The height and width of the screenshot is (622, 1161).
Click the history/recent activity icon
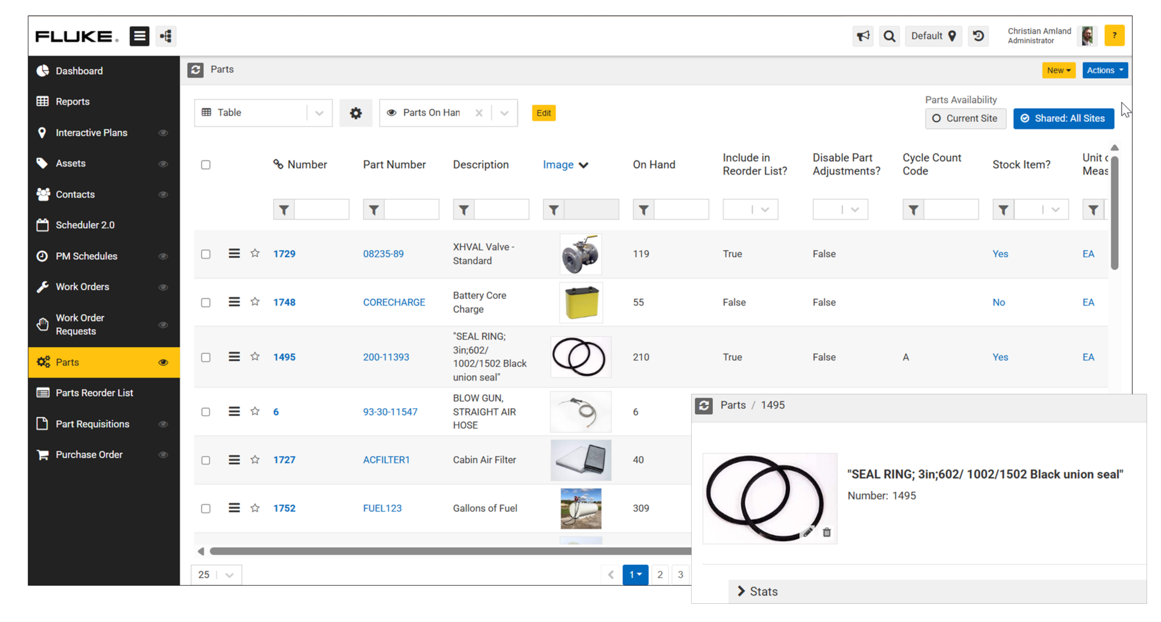pyautogui.click(x=978, y=36)
